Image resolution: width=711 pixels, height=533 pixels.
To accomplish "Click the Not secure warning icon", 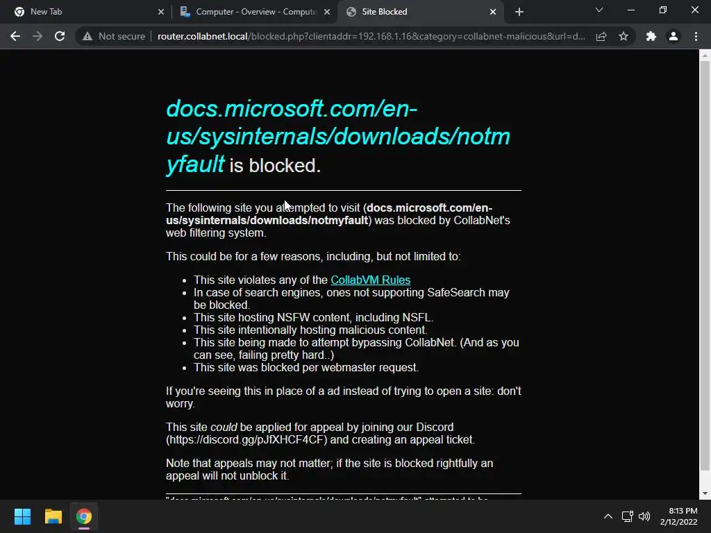I will [x=87, y=36].
